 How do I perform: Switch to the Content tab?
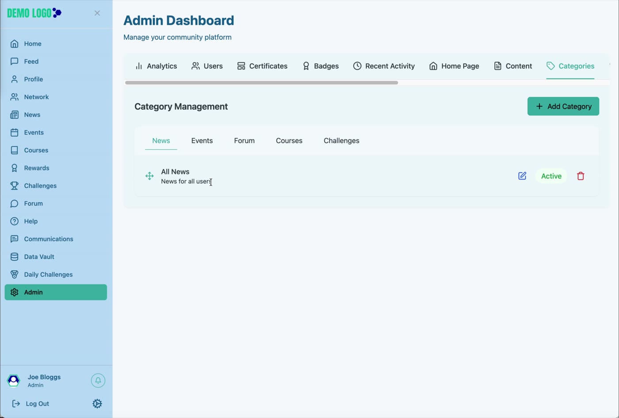(513, 66)
